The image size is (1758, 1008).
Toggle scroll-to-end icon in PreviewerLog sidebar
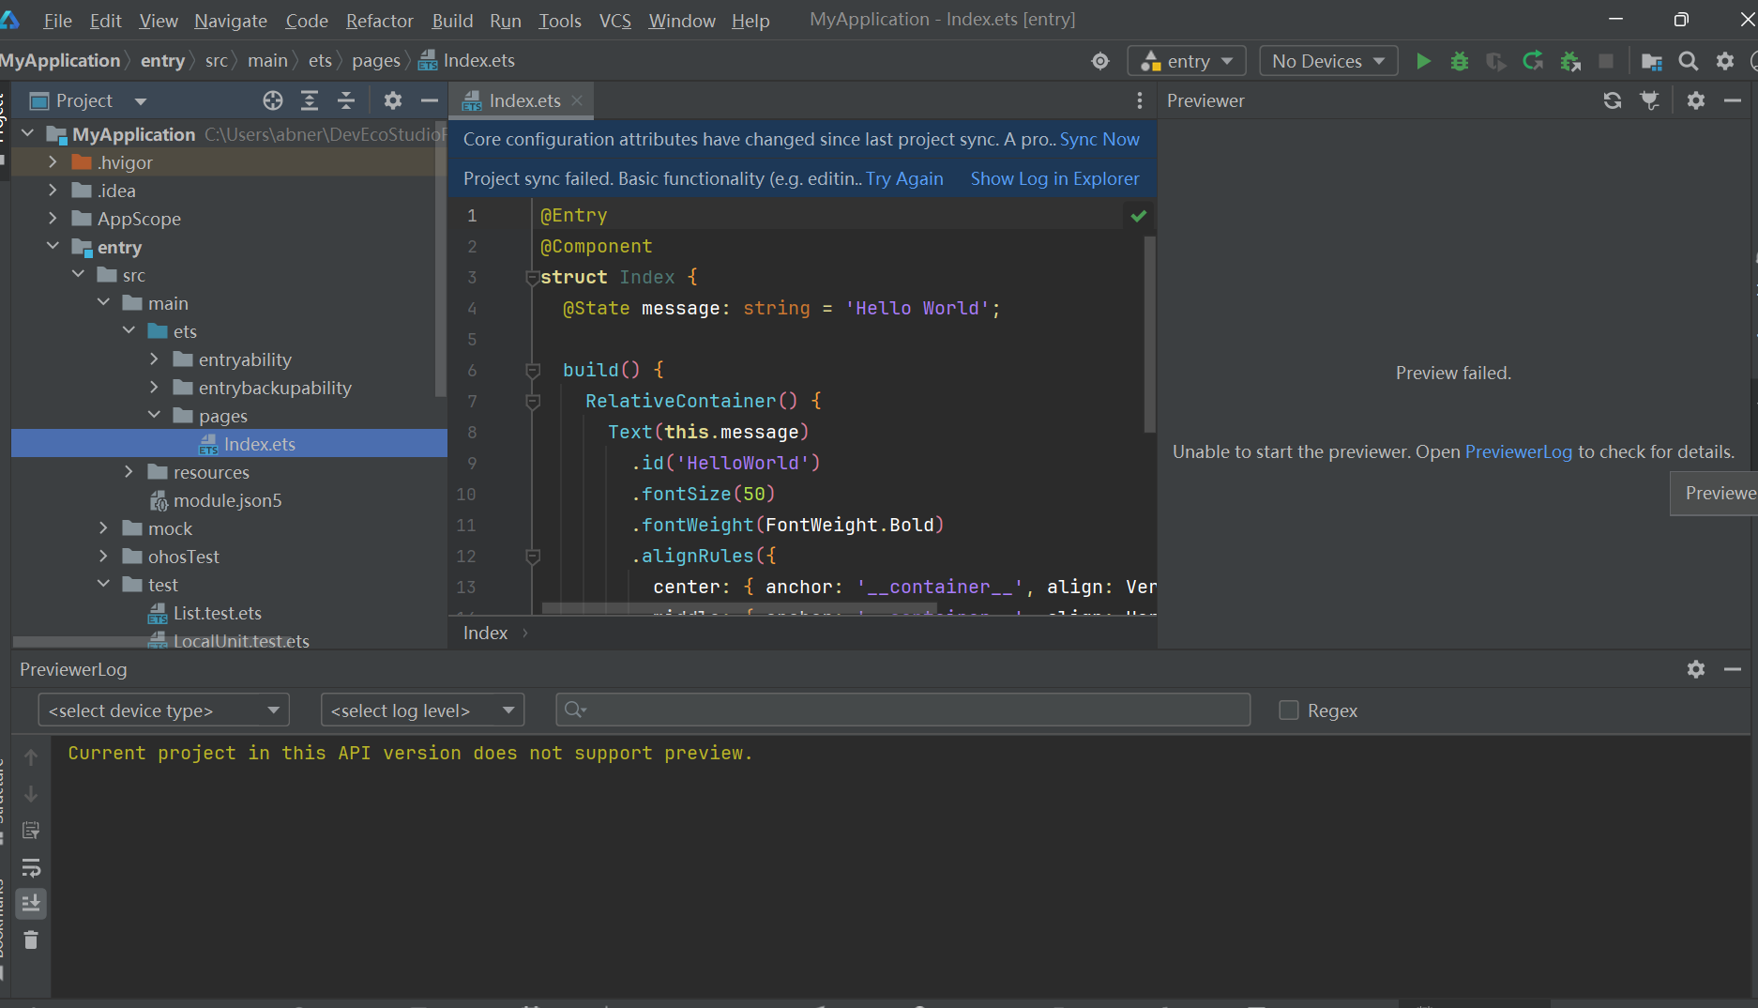tap(31, 903)
